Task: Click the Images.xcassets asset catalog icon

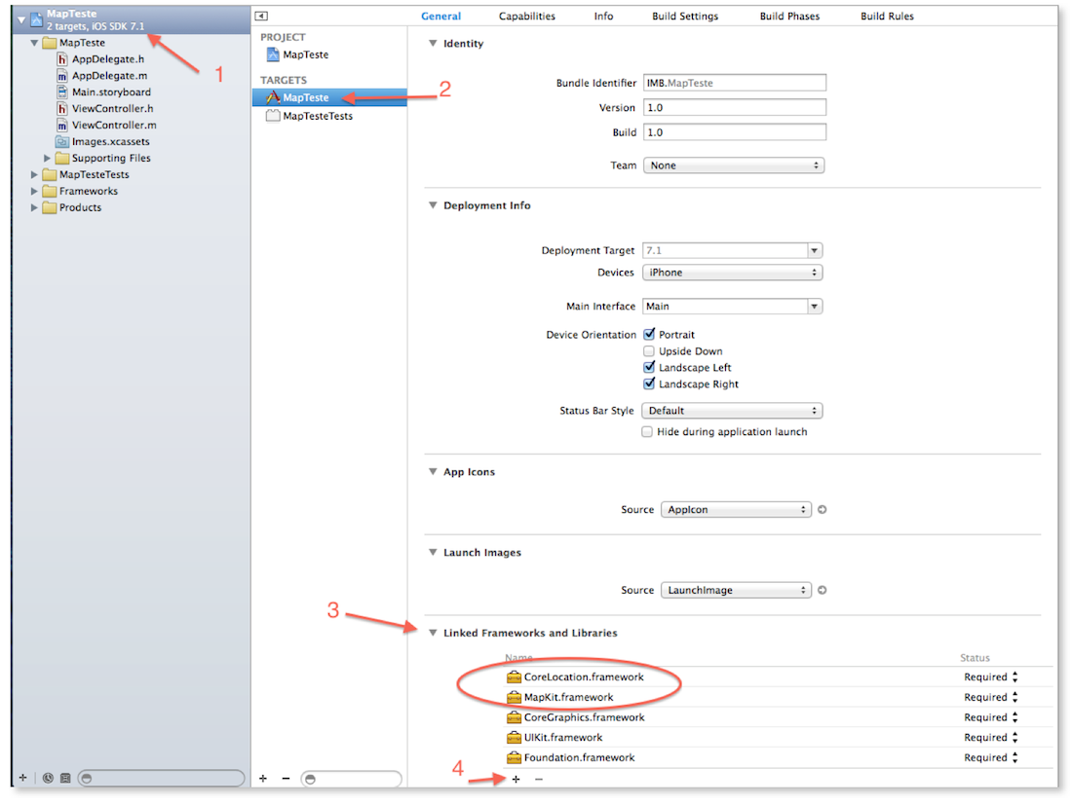Action: tap(62, 141)
